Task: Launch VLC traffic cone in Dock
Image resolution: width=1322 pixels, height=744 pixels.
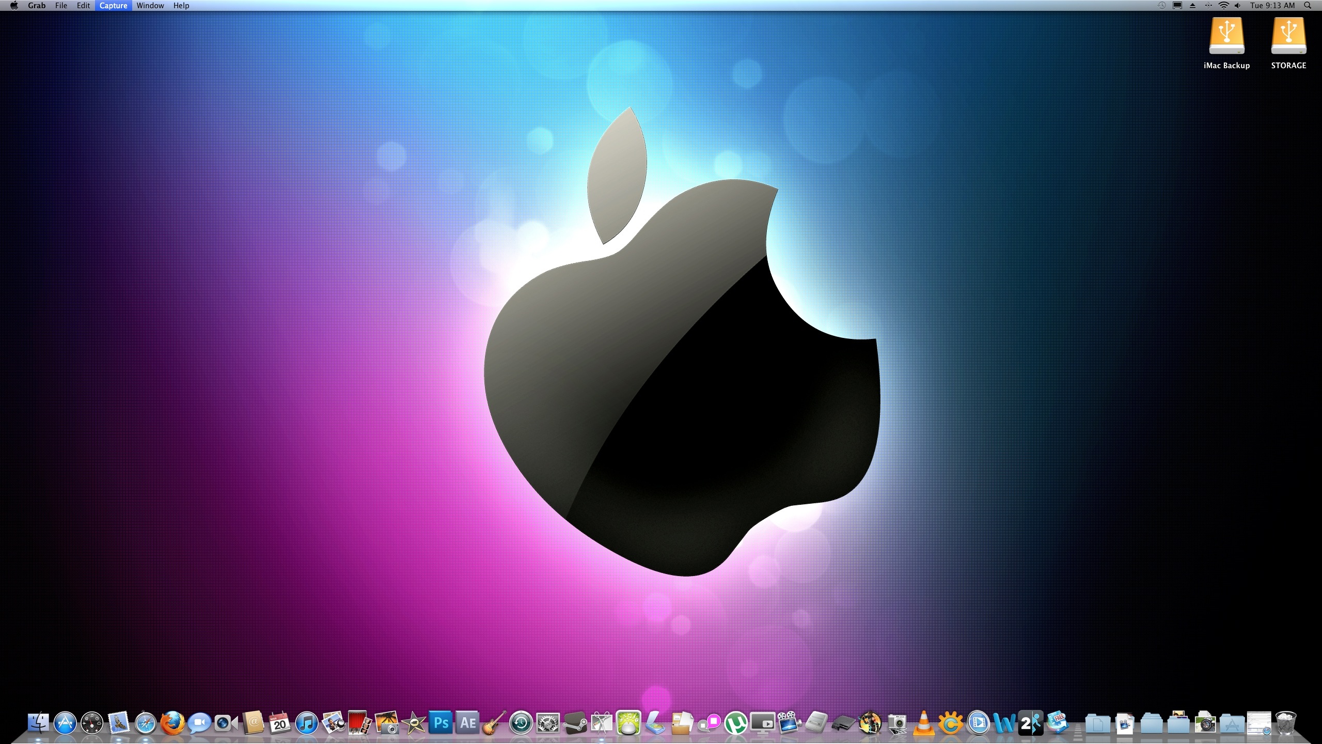Action: pos(924,723)
